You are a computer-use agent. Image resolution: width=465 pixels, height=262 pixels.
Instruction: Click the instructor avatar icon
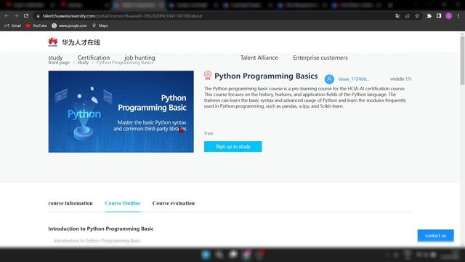coord(329,79)
